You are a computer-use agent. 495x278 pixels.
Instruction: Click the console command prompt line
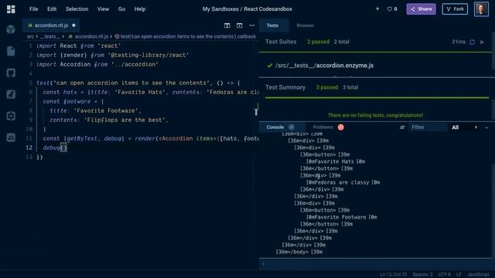tap(376, 264)
